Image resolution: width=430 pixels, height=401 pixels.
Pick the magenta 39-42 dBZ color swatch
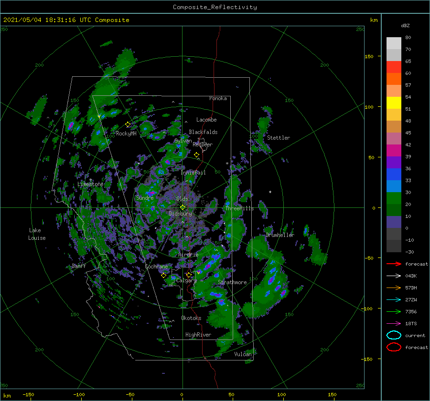point(394,151)
